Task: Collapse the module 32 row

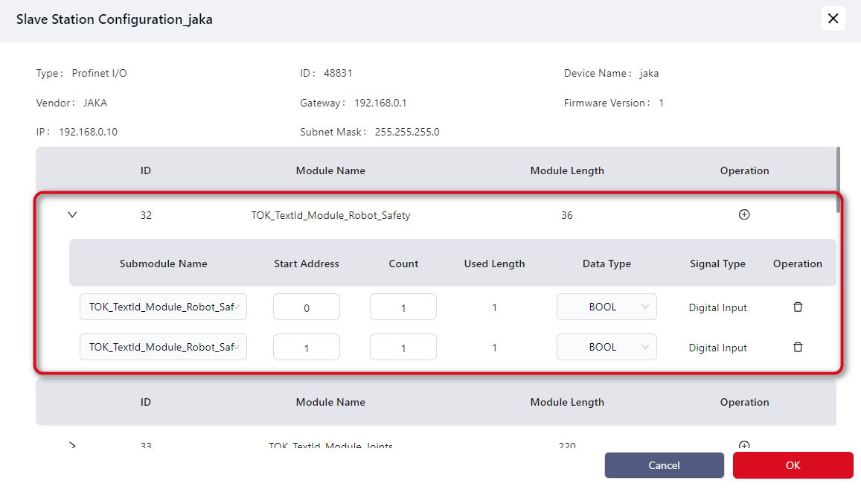Action: click(x=72, y=215)
